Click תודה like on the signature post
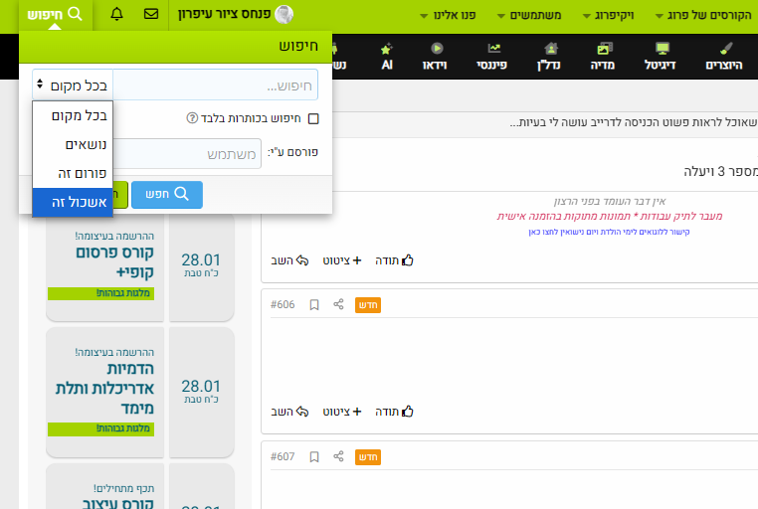The image size is (758, 509). point(395,260)
